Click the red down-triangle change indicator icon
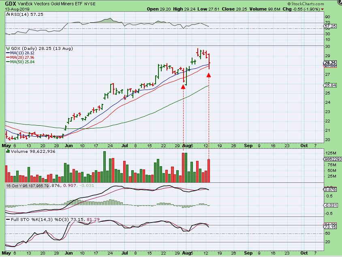This screenshot has width=342, height=257. tap(323, 9)
